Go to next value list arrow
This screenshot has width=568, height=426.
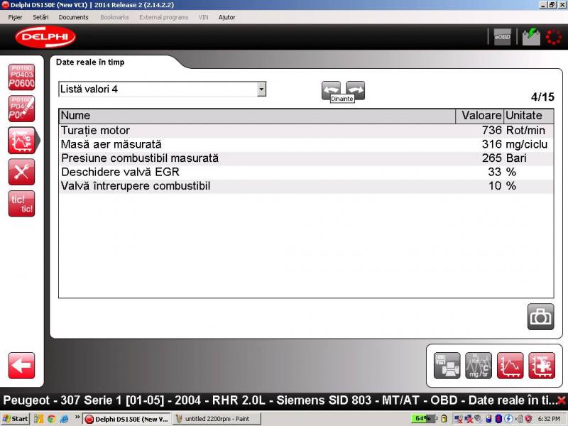pyautogui.click(x=356, y=90)
